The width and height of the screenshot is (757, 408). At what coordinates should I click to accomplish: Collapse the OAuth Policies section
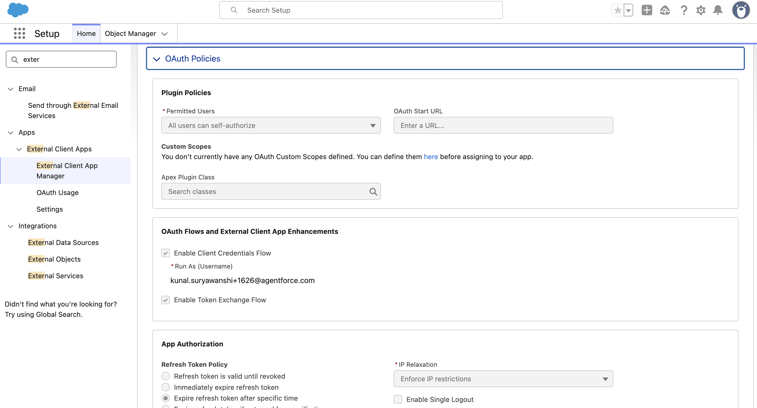(157, 59)
